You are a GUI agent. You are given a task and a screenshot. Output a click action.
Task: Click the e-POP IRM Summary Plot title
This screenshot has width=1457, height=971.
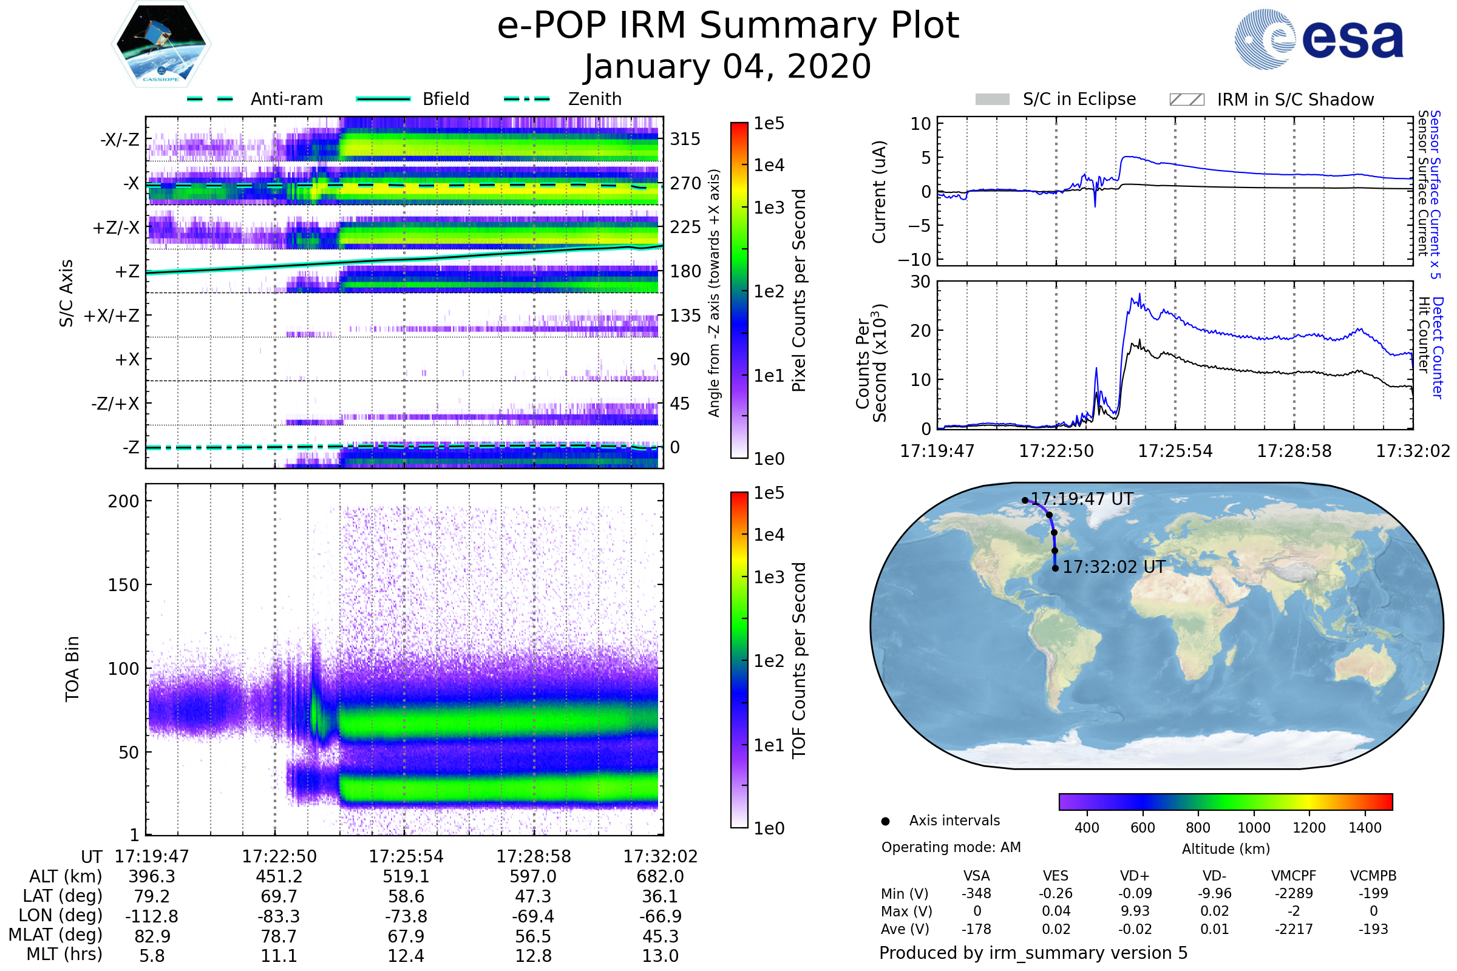click(x=728, y=26)
